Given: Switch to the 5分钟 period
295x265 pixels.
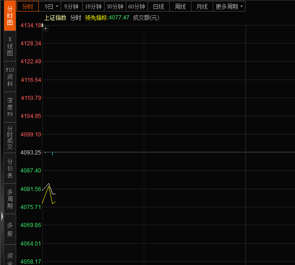Looking at the screenshot, I should [x=71, y=6].
